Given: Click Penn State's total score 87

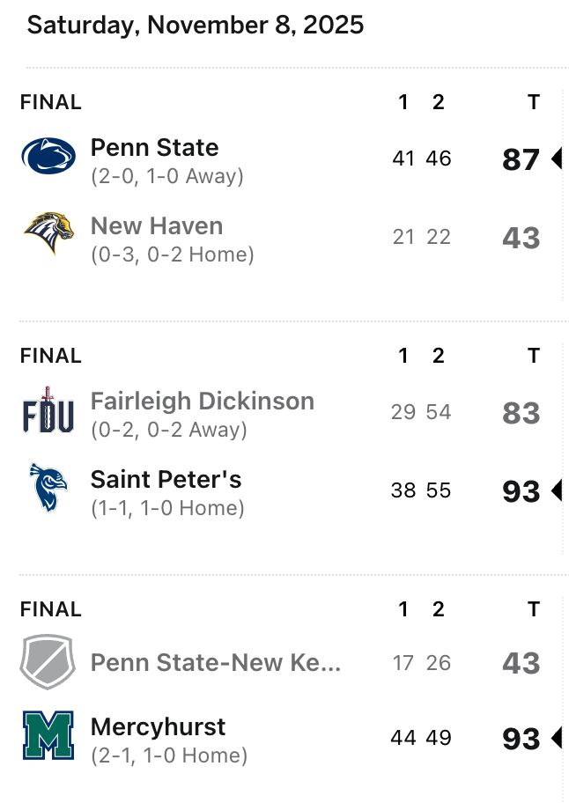Looking at the screenshot, I should click(x=521, y=159).
